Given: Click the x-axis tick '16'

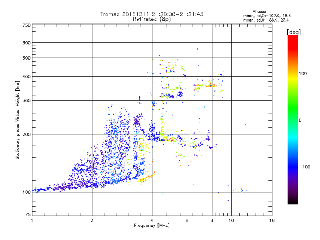Looking at the screenshot, I should pos(272,220).
